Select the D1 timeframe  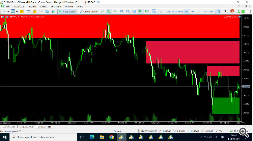(x=199, y=11)
